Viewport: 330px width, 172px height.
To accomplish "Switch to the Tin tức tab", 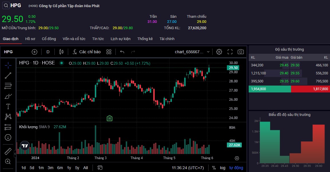I will point(98,39).
